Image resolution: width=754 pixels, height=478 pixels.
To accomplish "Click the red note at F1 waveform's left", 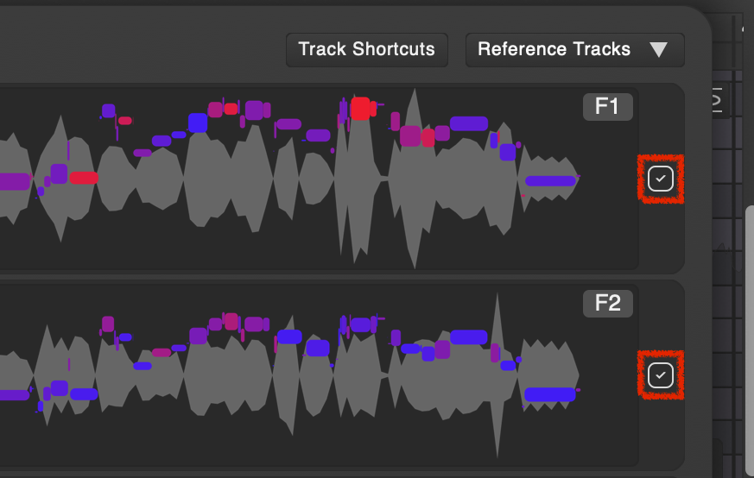I will (x=84, y=178).
